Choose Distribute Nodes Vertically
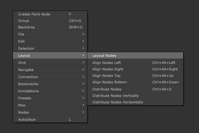199x133 pixels. click(x=116, y=96)
